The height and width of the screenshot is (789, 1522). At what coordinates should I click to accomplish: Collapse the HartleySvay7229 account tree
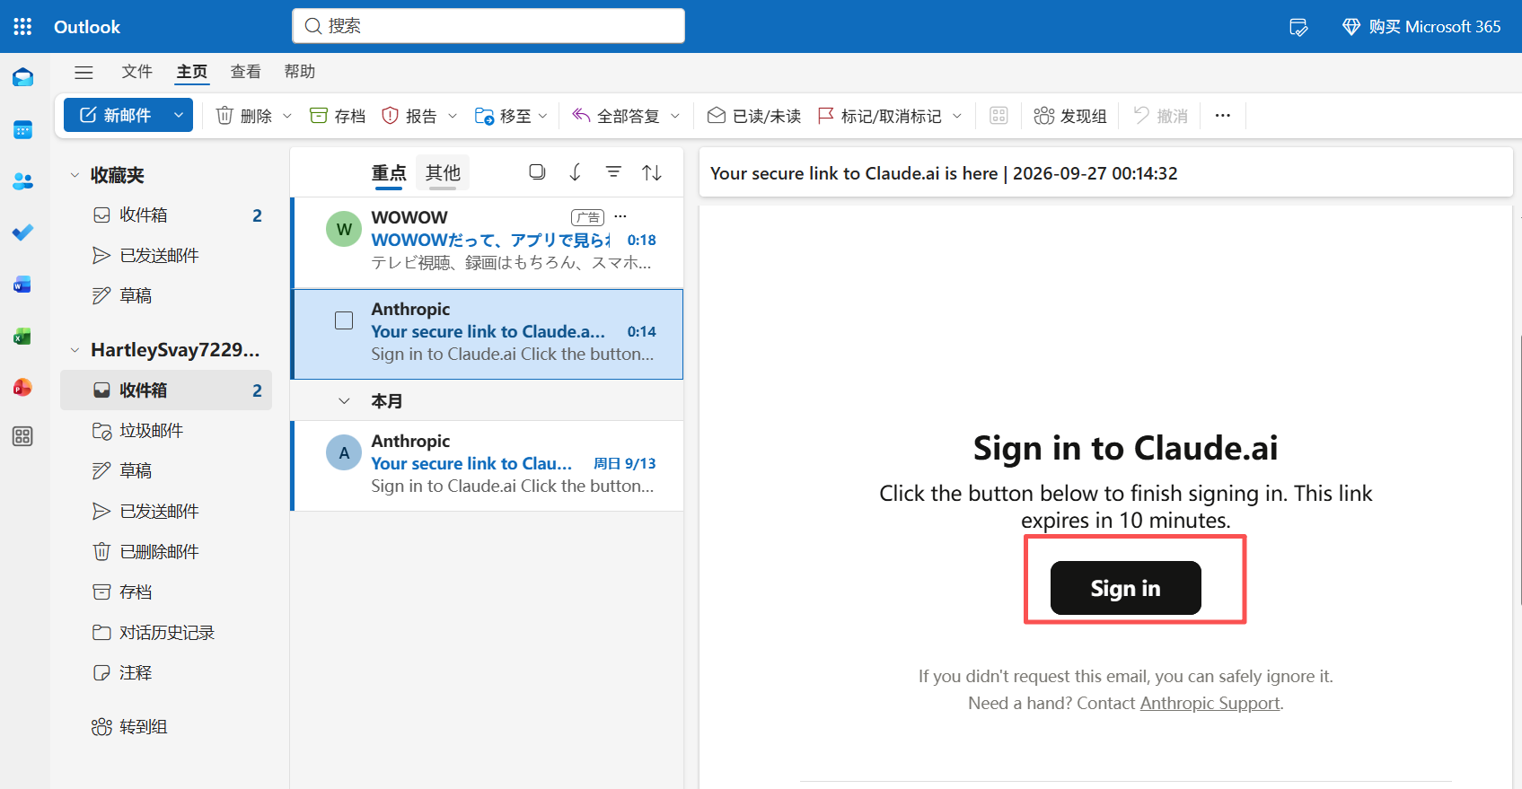[x=75, y=350]
